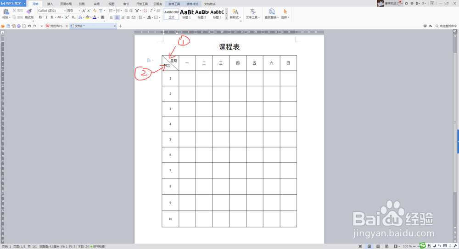Open the 文字工具 dropdown
The image size is (459, 249).
click(252, 17)
